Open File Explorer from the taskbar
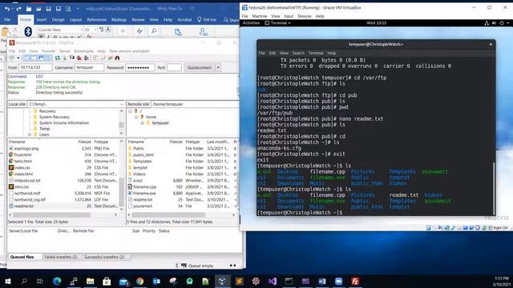This screenshot has height=288, width=513. click(x=91, y=281)
